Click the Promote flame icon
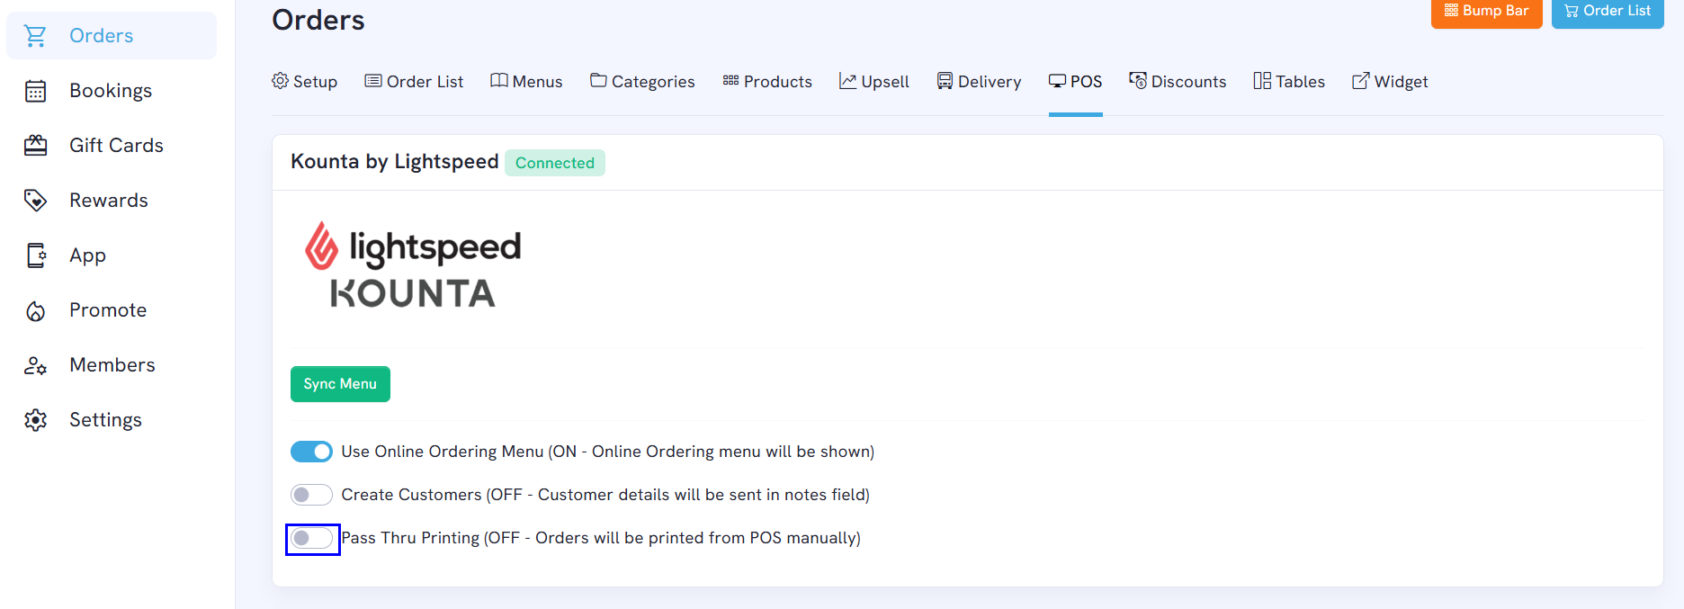This screenshot has height=609, width=1684. point(35,311)
